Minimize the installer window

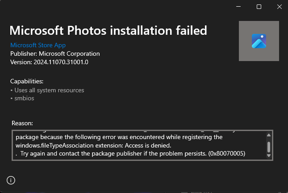click(x=238, y=7)
